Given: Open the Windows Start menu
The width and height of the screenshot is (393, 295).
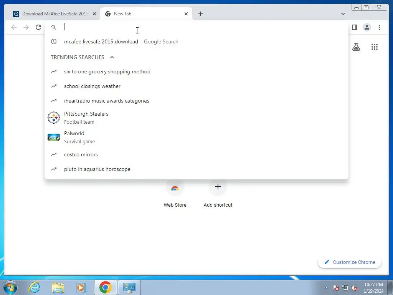Looking at the screenshot, I should pos(10,287).
